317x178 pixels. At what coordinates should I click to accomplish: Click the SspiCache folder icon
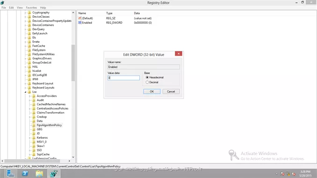34,154
